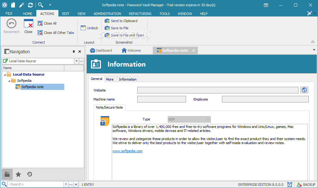This screenshot has height=188, width=318.
Task: Open the search box dropdown arrow
Action: tap(66, 184)
